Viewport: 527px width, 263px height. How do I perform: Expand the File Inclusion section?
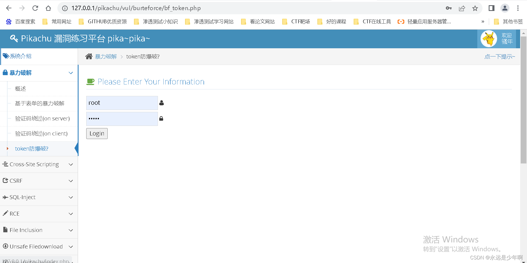pos(39,230)
